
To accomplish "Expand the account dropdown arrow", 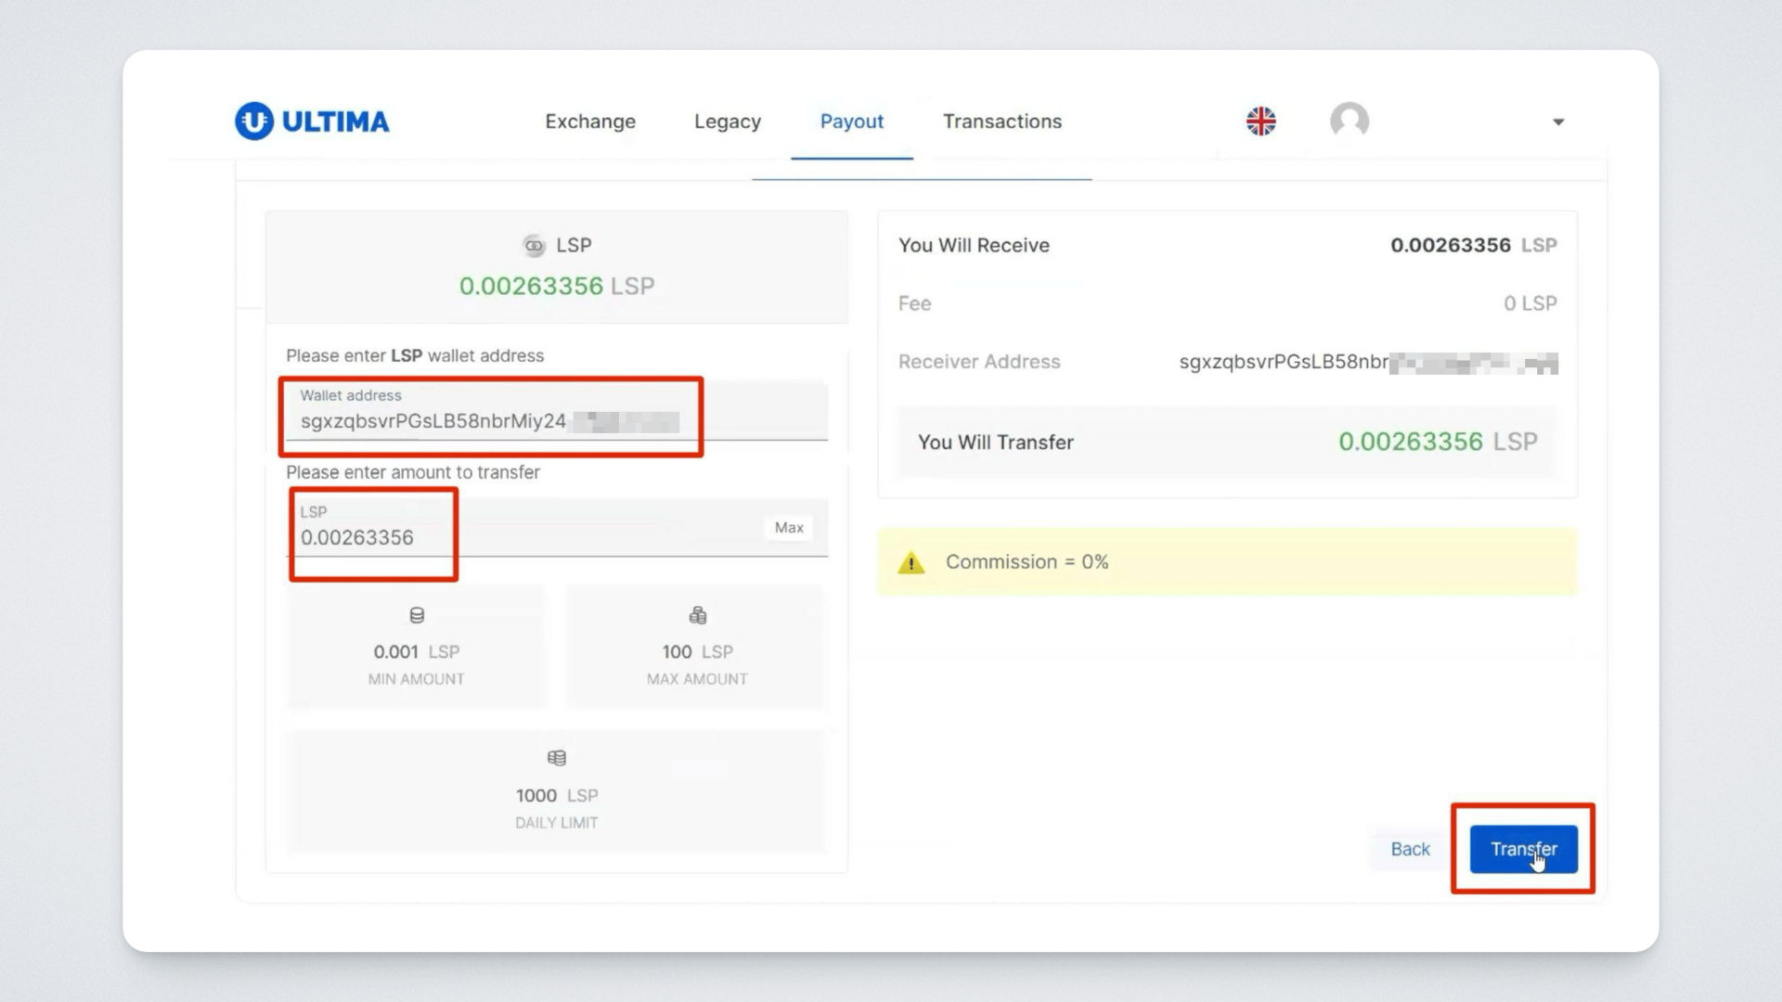I will tap(1558, 122).
